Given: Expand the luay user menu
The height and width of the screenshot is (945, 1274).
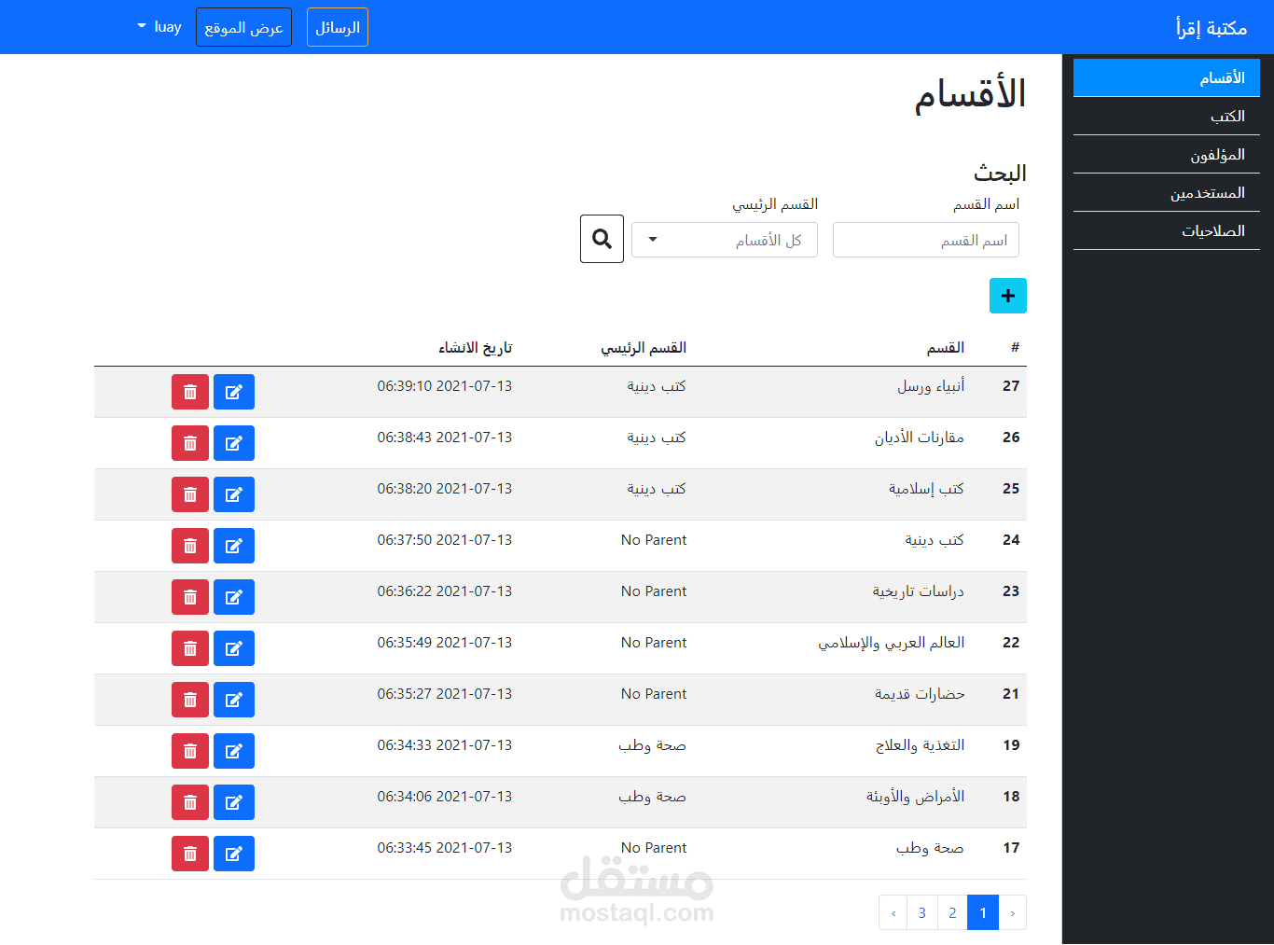Looking at the screenshot, I should (159, 27).
